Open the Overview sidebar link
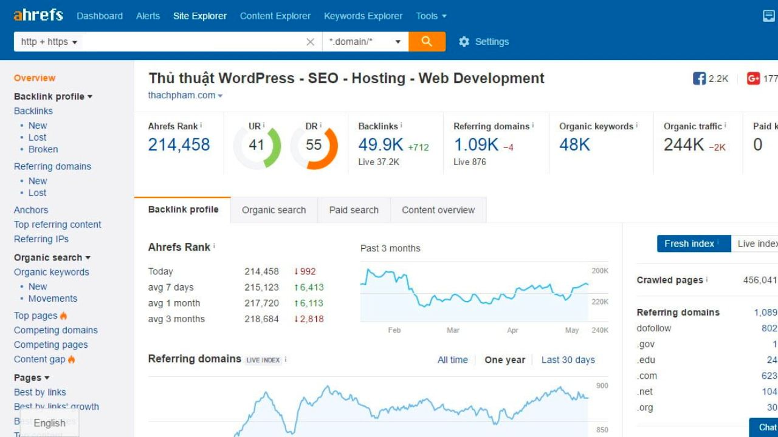Image resolution: width=778 pixels, height=437 pixels. (35, 78)
